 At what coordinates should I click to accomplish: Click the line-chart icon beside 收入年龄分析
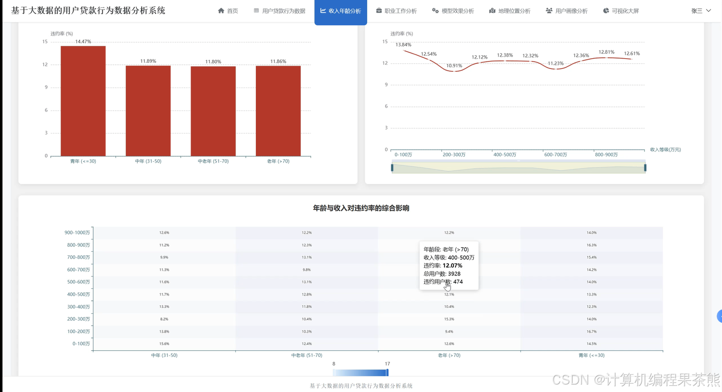point(323,11)
